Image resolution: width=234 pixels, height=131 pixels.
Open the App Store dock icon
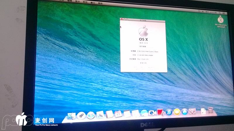tap(185, 111)
